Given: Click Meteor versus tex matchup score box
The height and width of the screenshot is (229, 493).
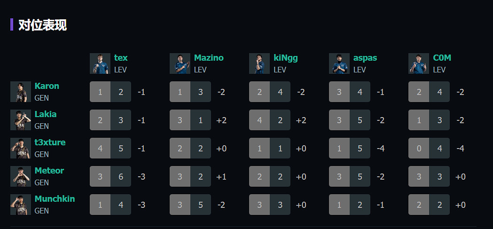Looking at the screenshot, I should pos(110,176).
